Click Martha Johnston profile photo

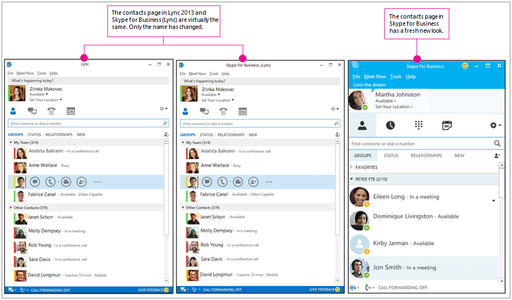[358, 100]
